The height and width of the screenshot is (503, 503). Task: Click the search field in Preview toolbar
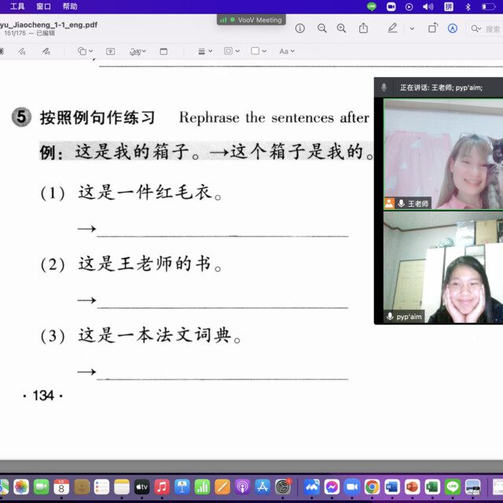pyautogui.click(x=487, y=28)
